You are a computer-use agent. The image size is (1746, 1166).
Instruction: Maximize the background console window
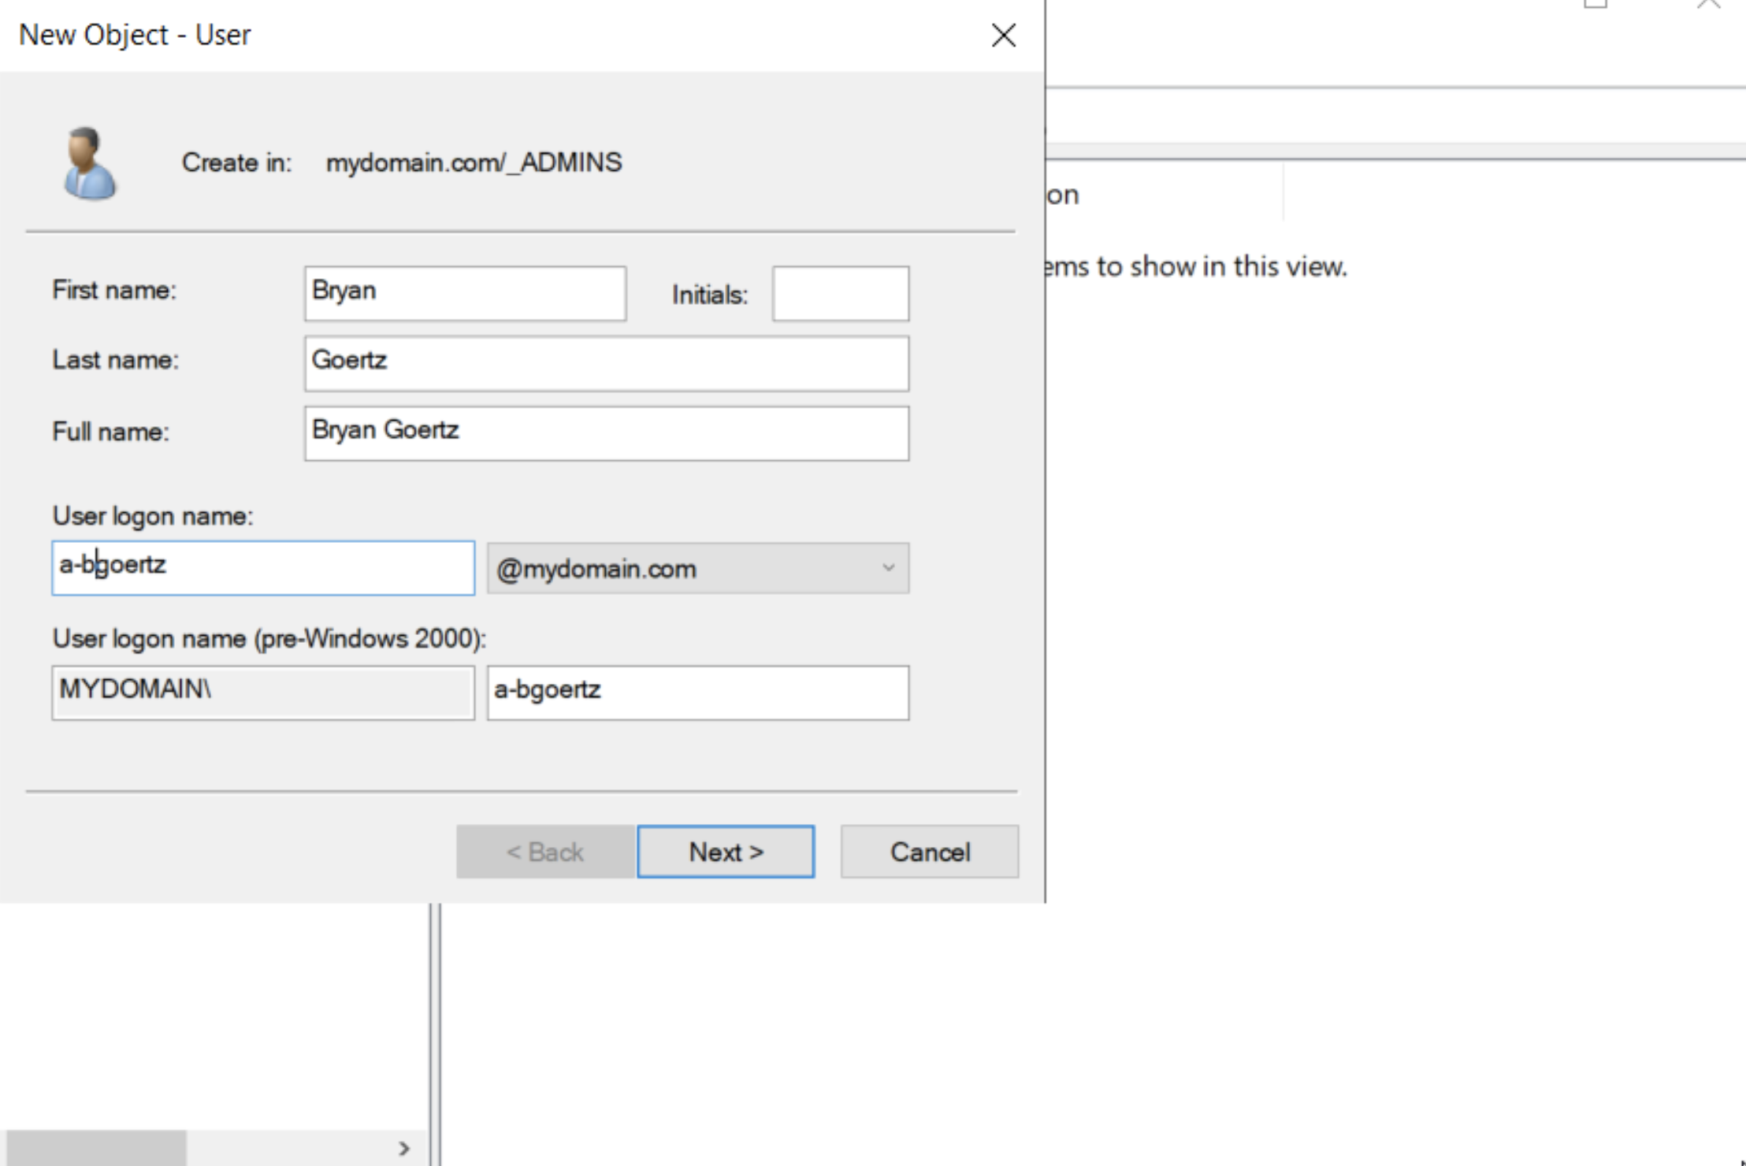pyautogui.click(x=1595, y=4)
